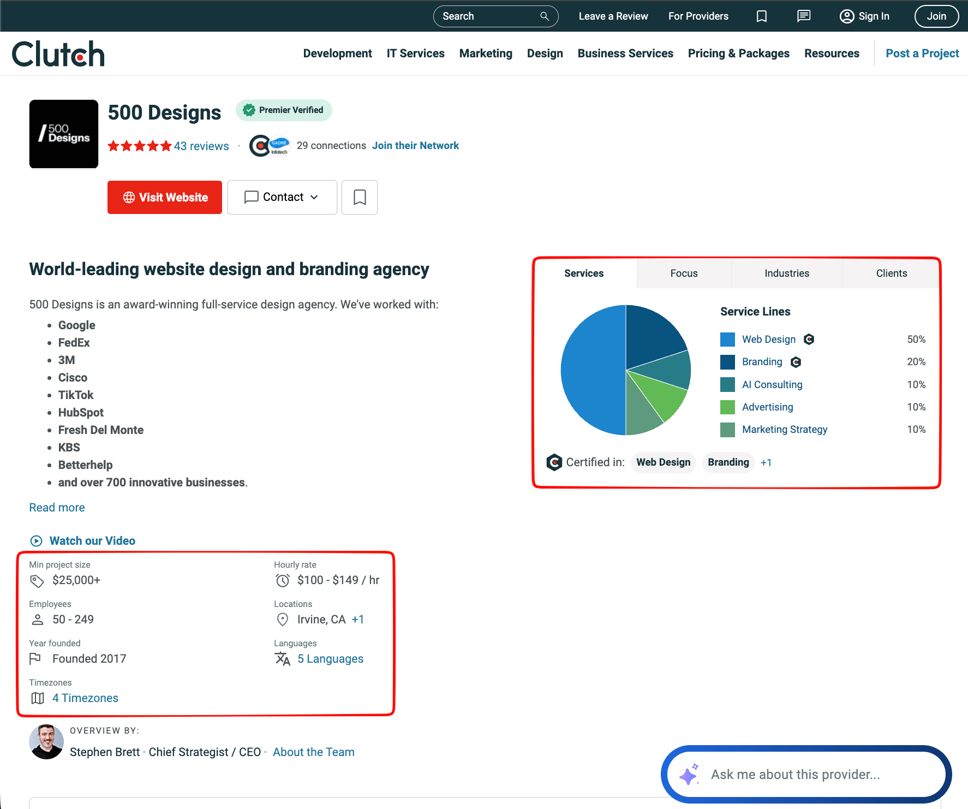Click the Clutch logo
Image resolution: width=968 pixels, height=809 pixels.
[58, 54]
